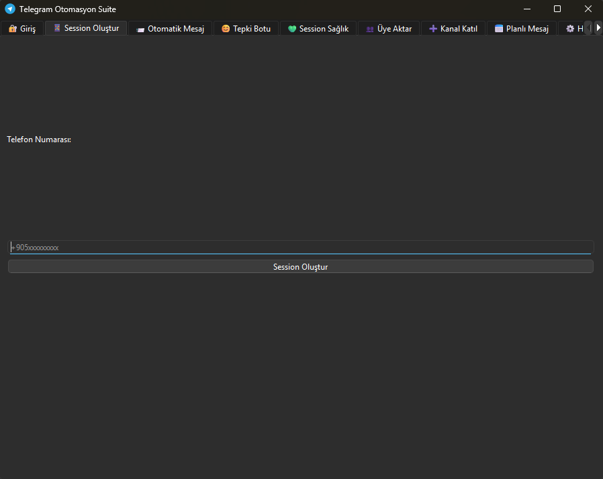Click the Session Oluştur button below the input

point(301,266)
